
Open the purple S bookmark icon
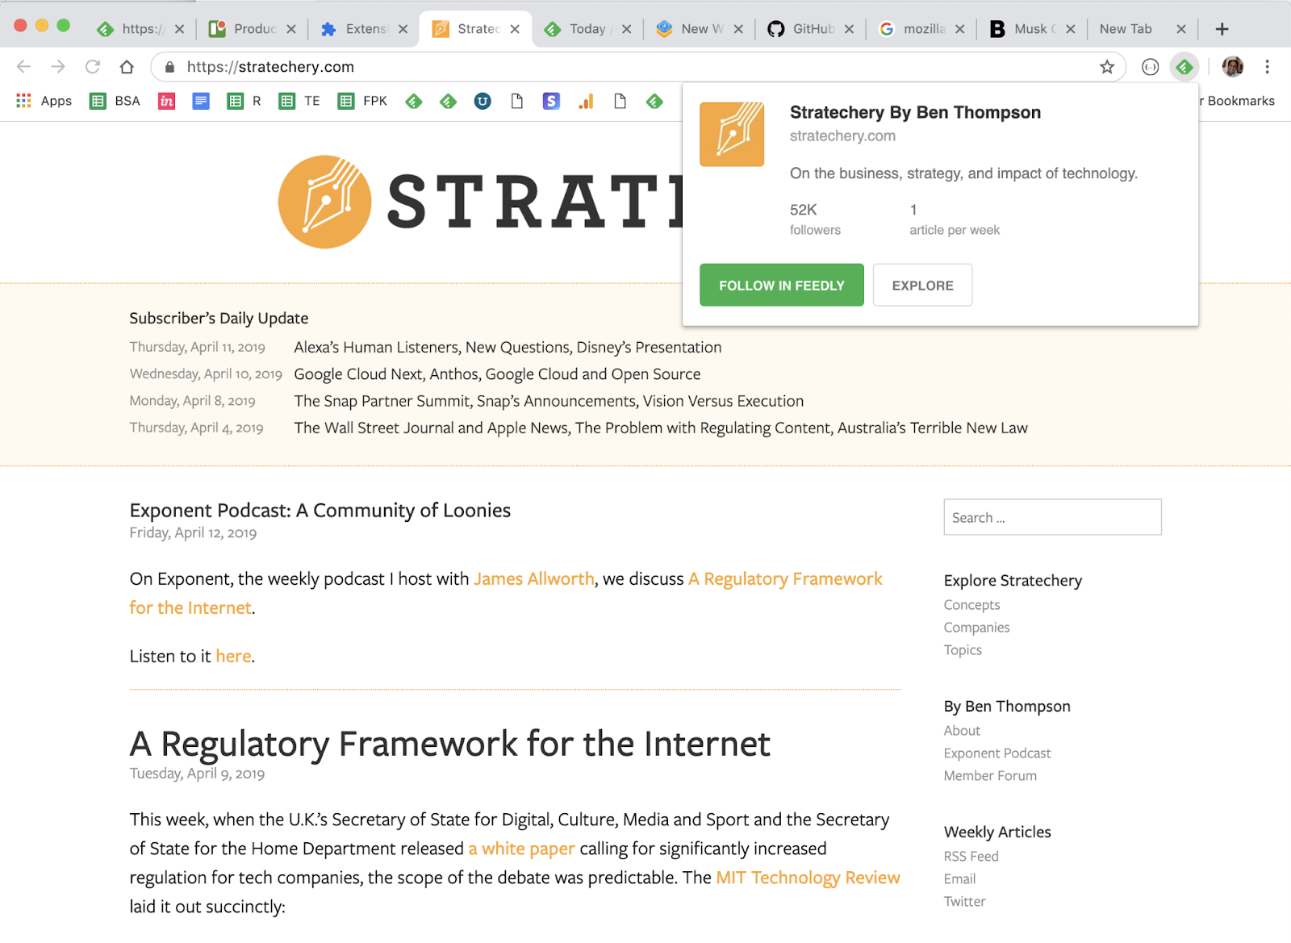[x=551, y=101]
